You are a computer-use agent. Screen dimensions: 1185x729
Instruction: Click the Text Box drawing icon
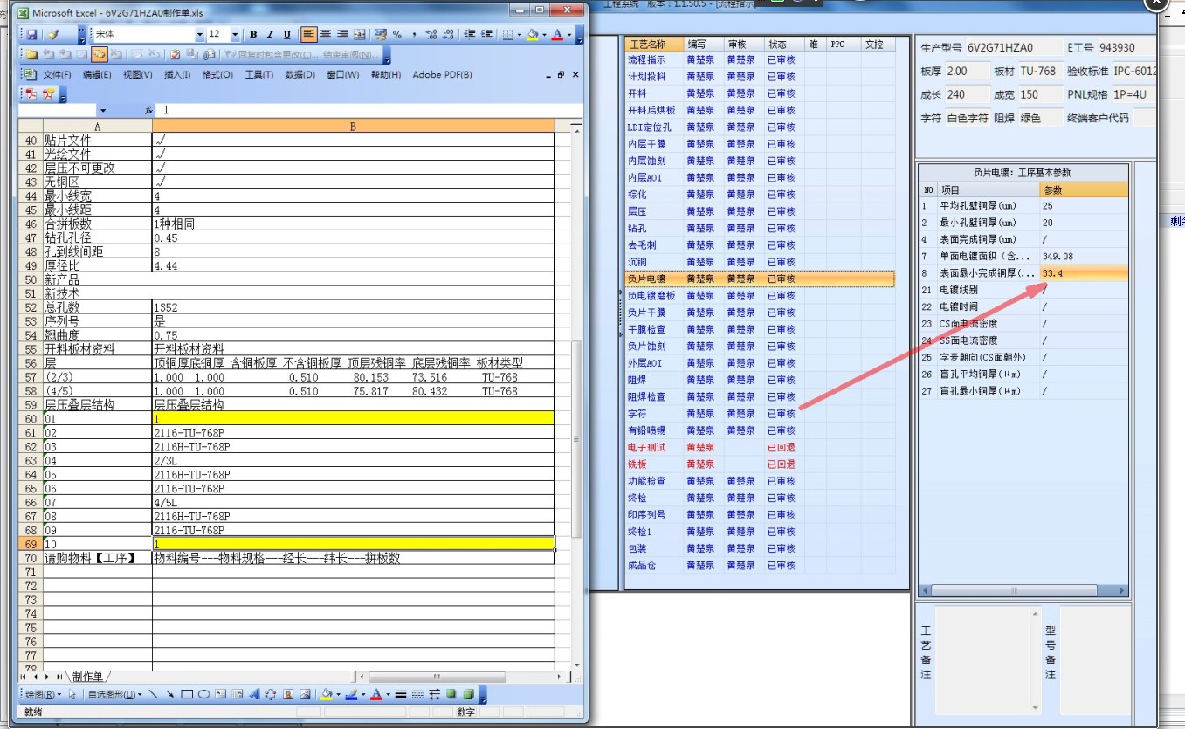tap(220, 694)
